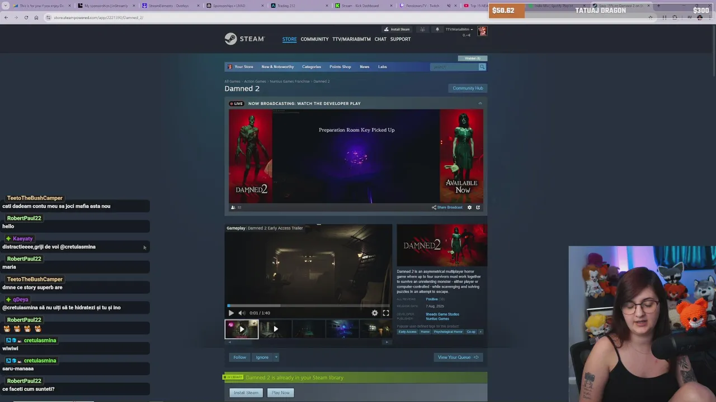The image size is (716, 402).
Task: Click the browser address bar URL
Action: tap(98, 17)
